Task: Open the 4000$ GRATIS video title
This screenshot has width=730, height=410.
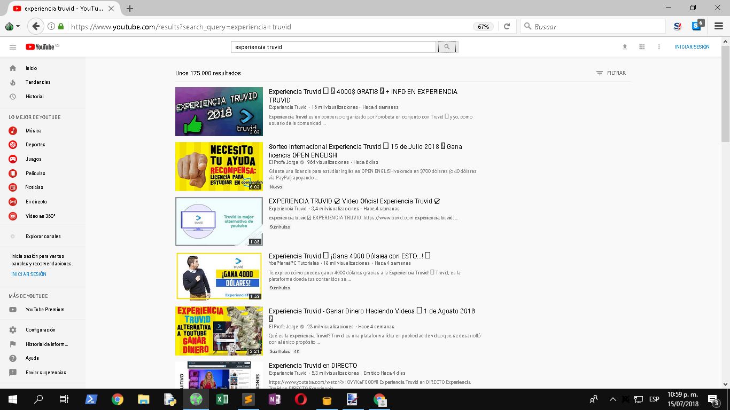Action: pos(363,96)
